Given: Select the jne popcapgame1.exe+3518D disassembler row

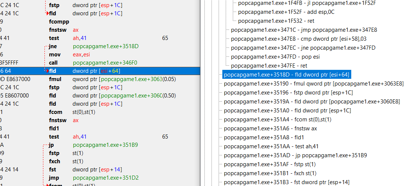Looking at the screenshot, I should 100,46.
